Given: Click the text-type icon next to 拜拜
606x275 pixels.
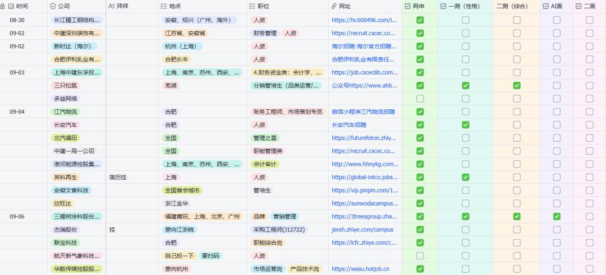Looking at the screenshot, I should coord(112,7).
